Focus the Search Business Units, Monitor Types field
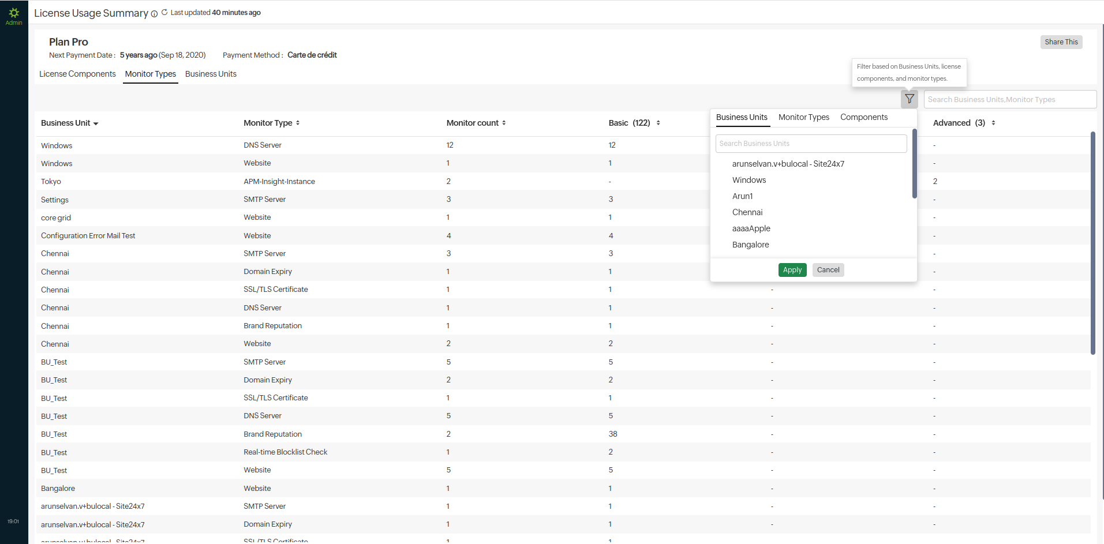The image size is (1104, 544). click(1009, 99)
